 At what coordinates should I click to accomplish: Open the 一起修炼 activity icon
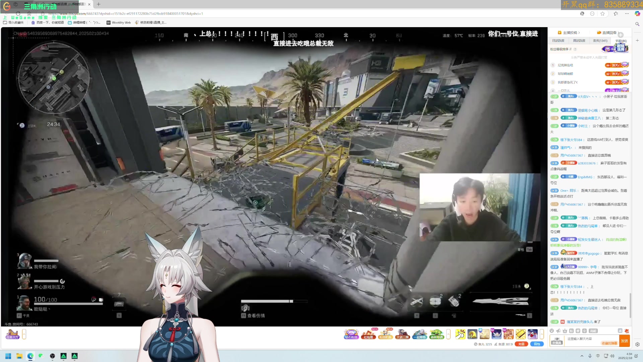420,334
